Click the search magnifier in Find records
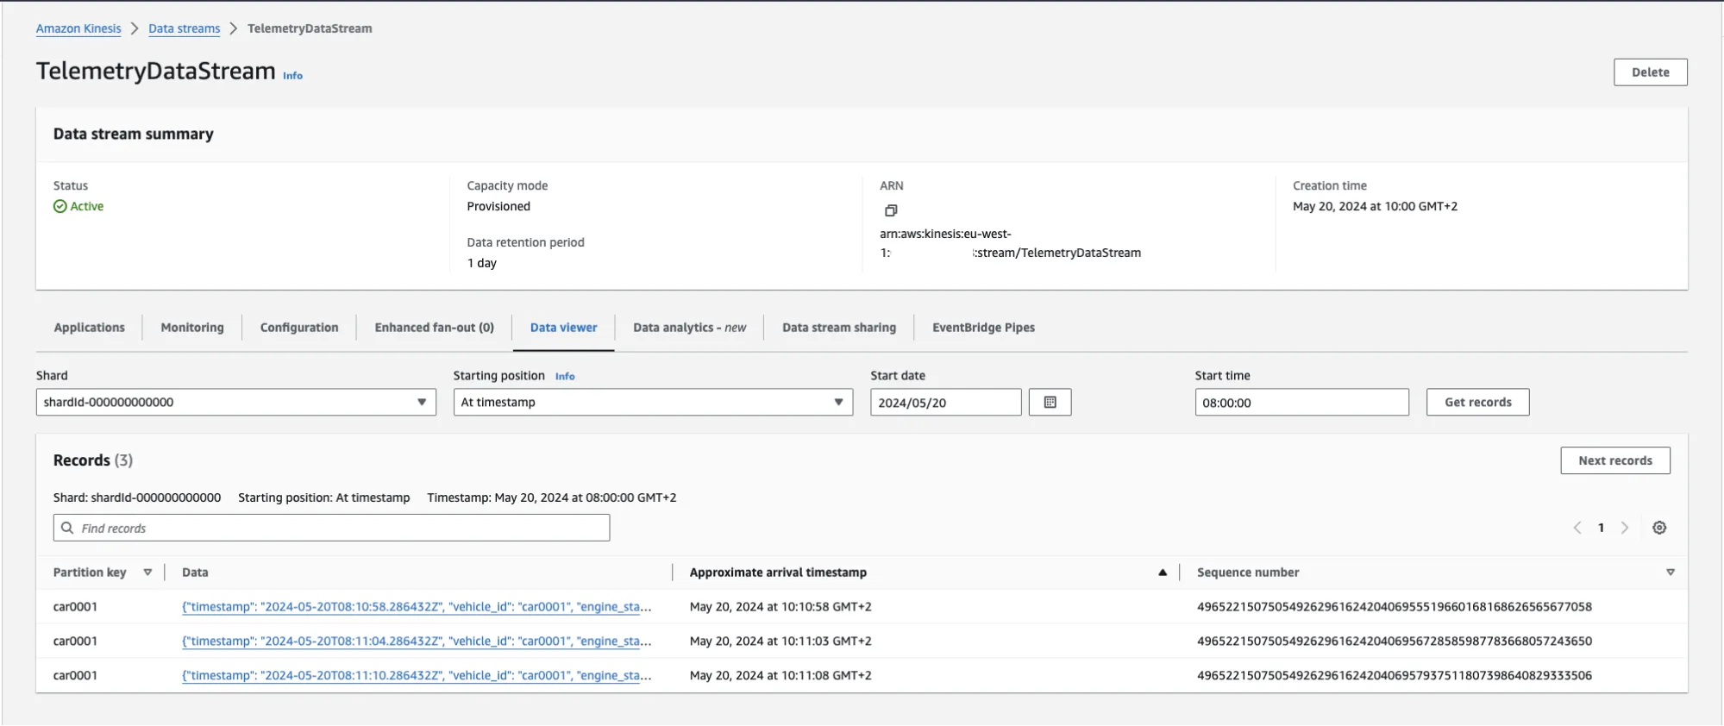Screen dimensions: 1724x726 (67, 528)
